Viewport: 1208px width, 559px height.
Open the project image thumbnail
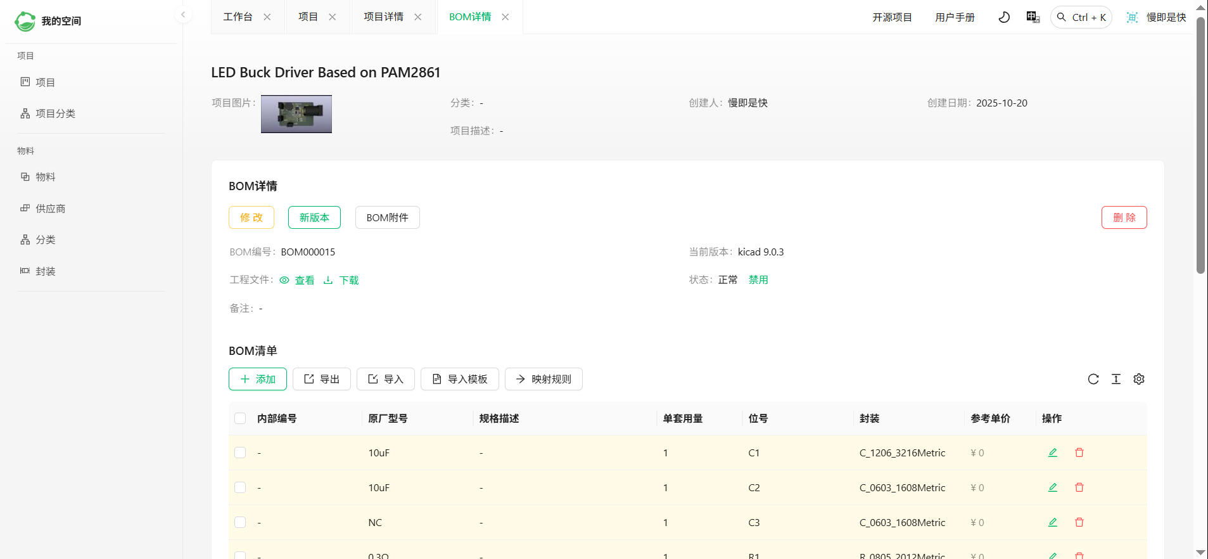point(296,114)
